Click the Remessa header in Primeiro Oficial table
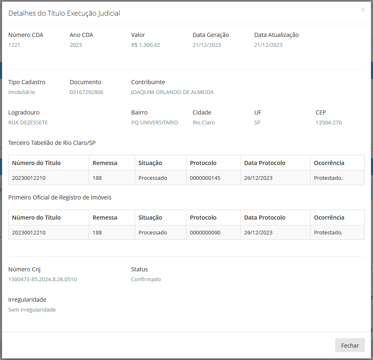373x360 pixels. (105, 218)
